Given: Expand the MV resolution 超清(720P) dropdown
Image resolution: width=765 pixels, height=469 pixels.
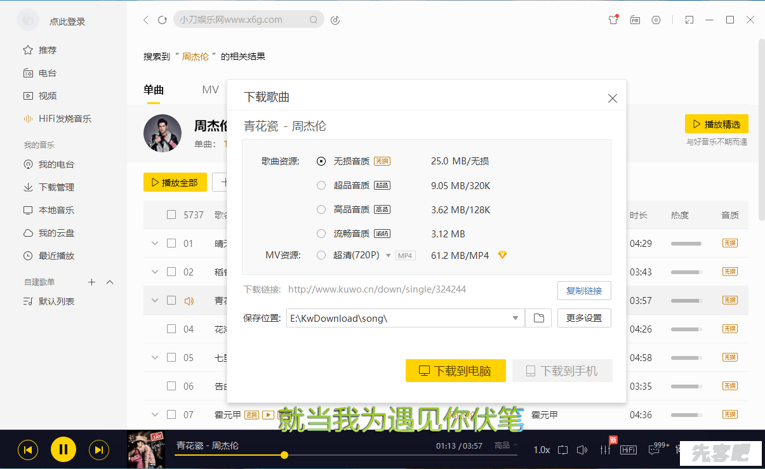Looking at the screenshot, I should coord(388,256).
